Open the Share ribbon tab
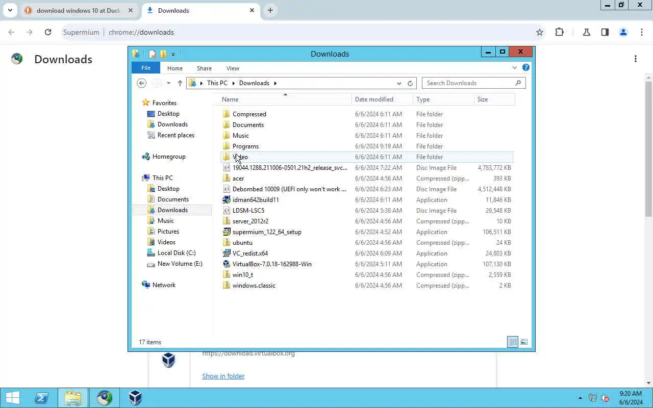The image size is (653, 408). click(x=204, y=68)
